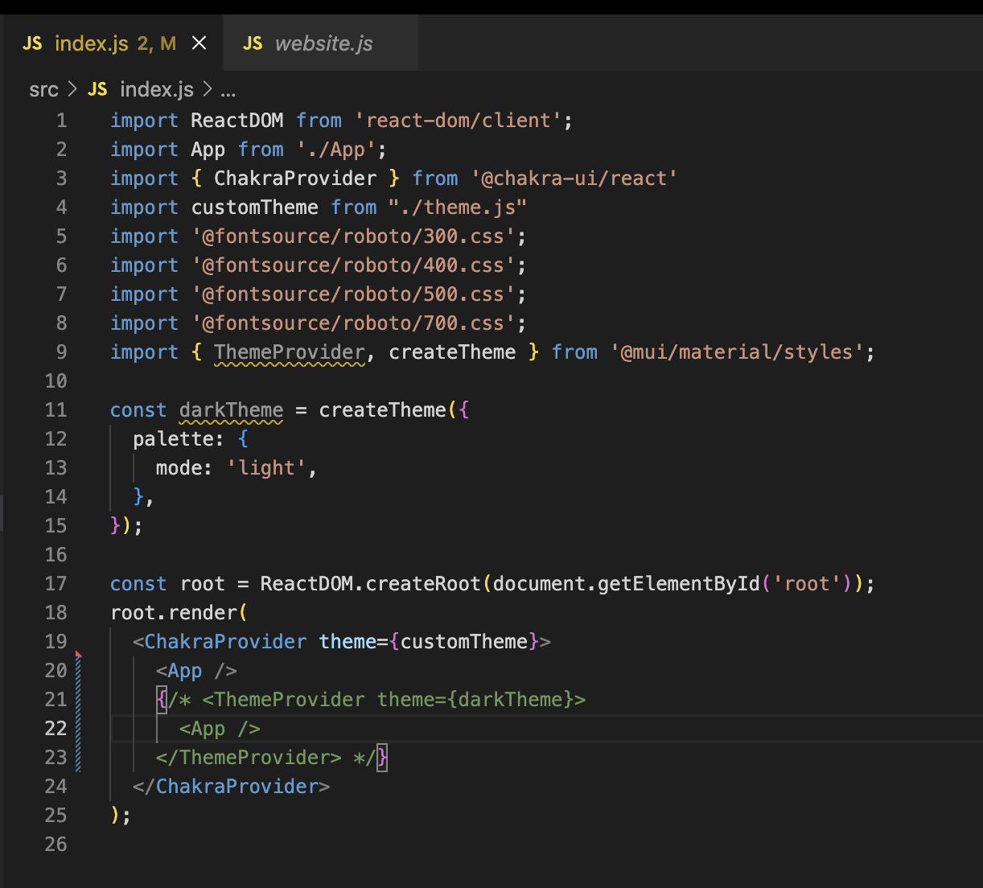Viewport: 983px width, 888px height.
Task: Open the src breadcrumb dropdown
Action: 43,89
